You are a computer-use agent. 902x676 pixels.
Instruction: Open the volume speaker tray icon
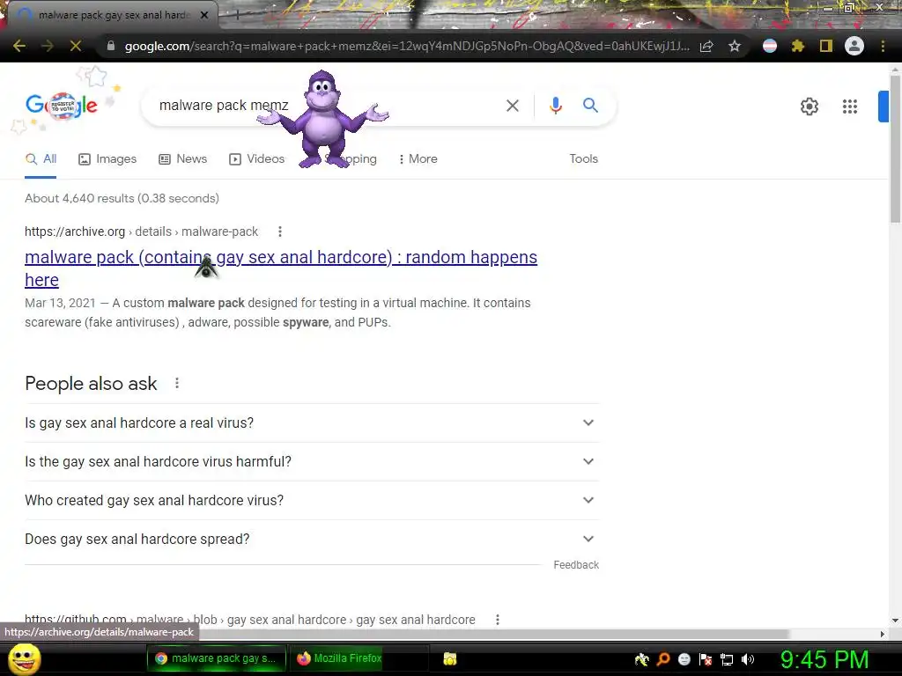(x=748, y=659)
